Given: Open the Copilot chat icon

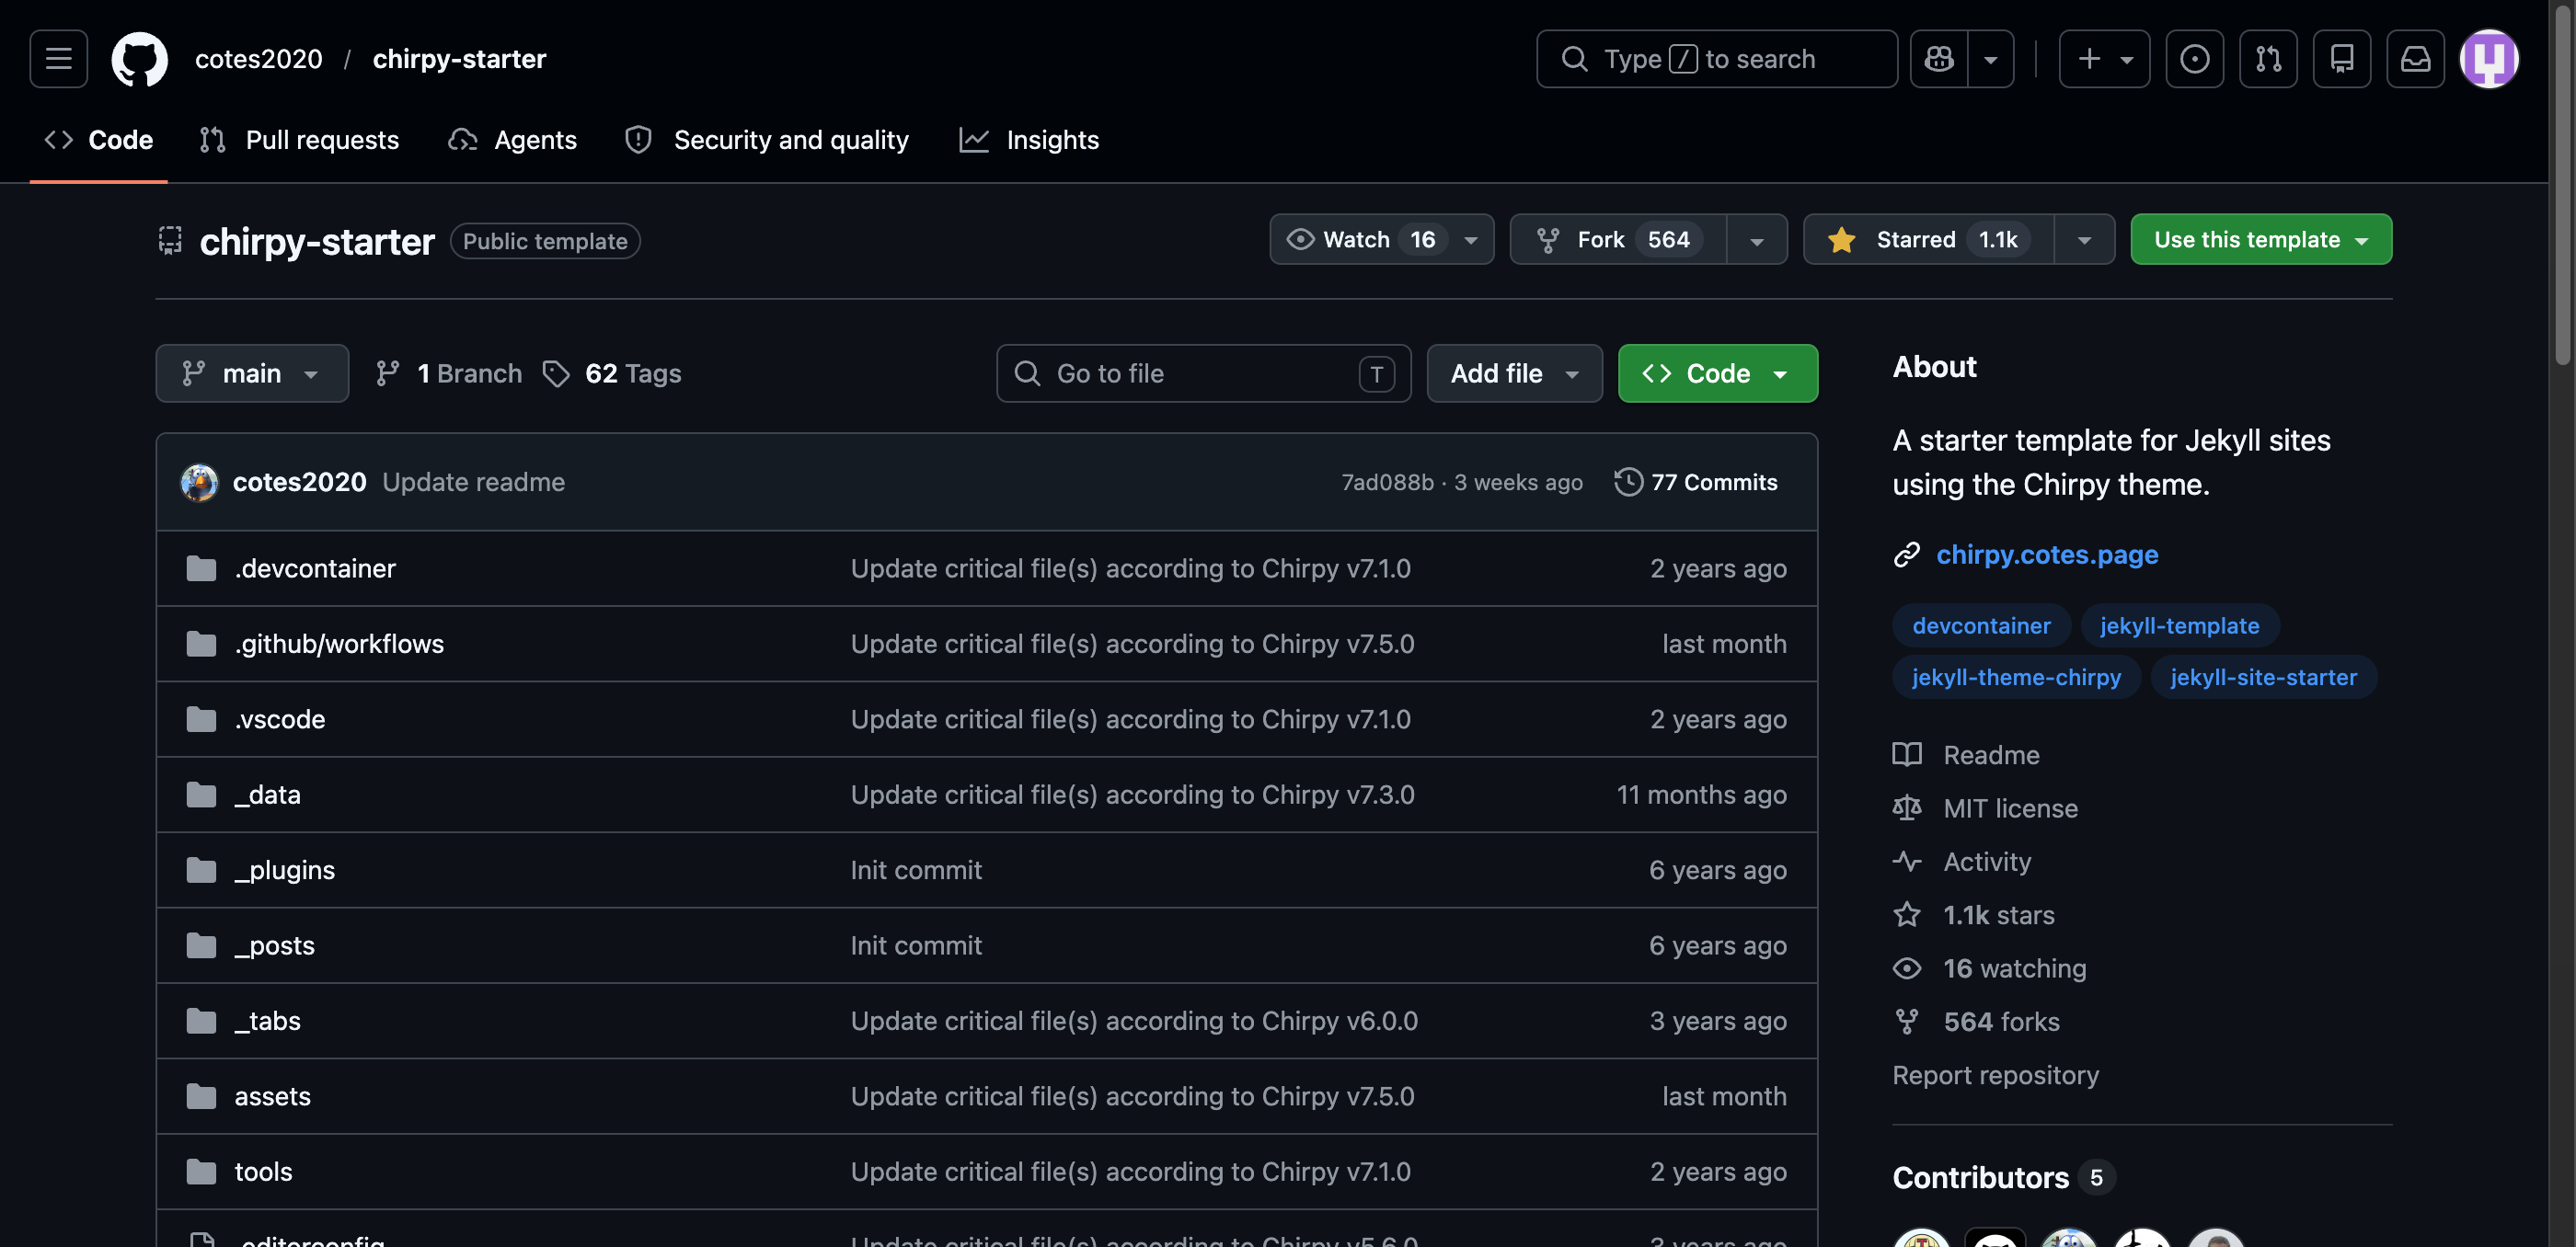Looking at the screenshot, I should pos(1938,59).
